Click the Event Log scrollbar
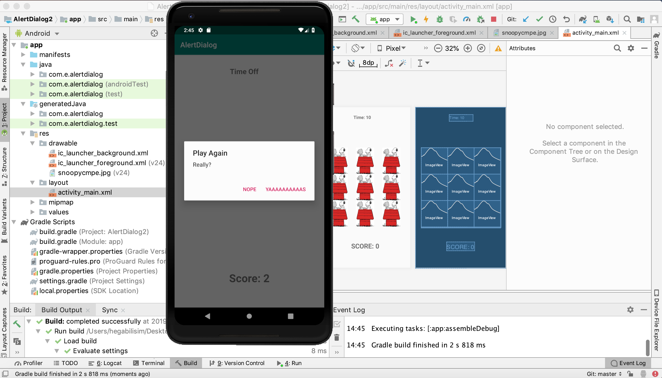 click(647, 347)
